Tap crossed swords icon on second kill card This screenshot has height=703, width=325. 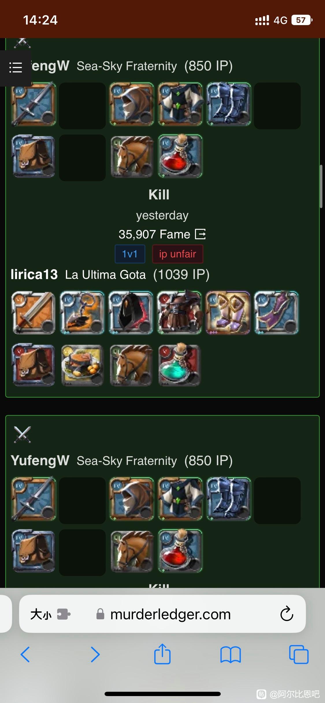tap(22, 435)
